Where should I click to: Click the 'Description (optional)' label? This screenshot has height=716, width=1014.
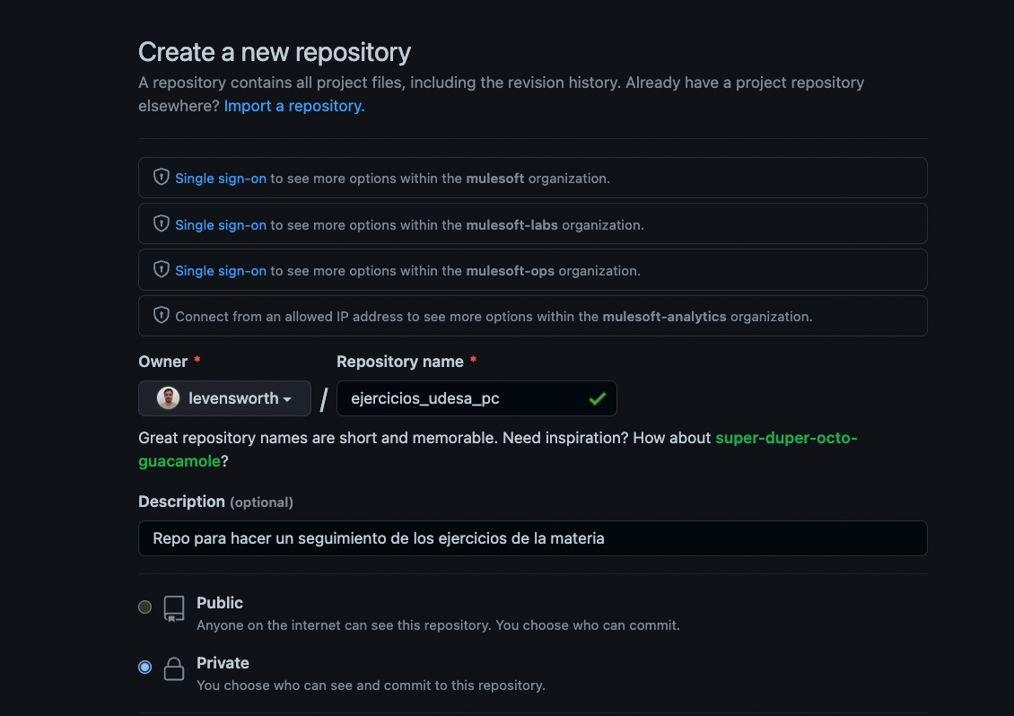pyautogui.click(x=215, y=502)
